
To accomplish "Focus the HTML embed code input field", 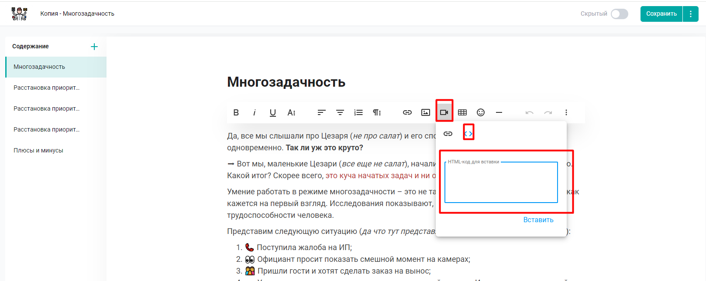I will pos(501,183).
